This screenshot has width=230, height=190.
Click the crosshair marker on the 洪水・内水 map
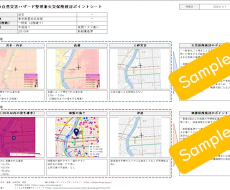tap(15, 69)
